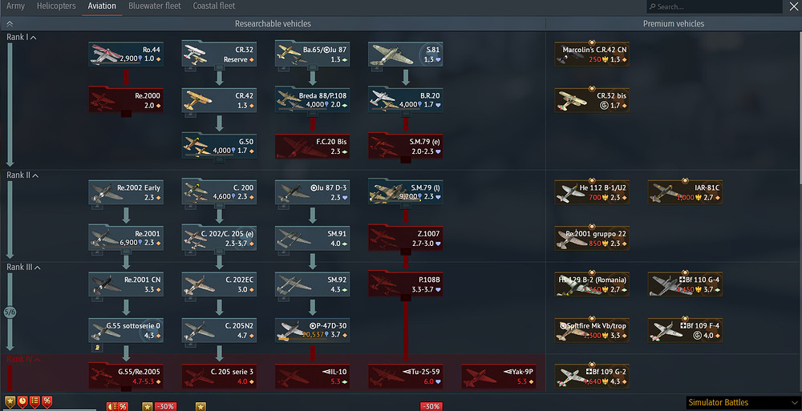The width and height of the screenshot is (802, 411).
Task: Click the red clock badge icon
Action: point(22,402)
